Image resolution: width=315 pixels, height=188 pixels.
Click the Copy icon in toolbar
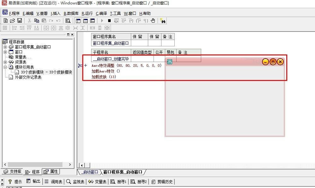[37, 21]
